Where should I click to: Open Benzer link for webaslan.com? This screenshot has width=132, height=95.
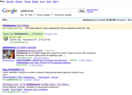tap(25, 92)
